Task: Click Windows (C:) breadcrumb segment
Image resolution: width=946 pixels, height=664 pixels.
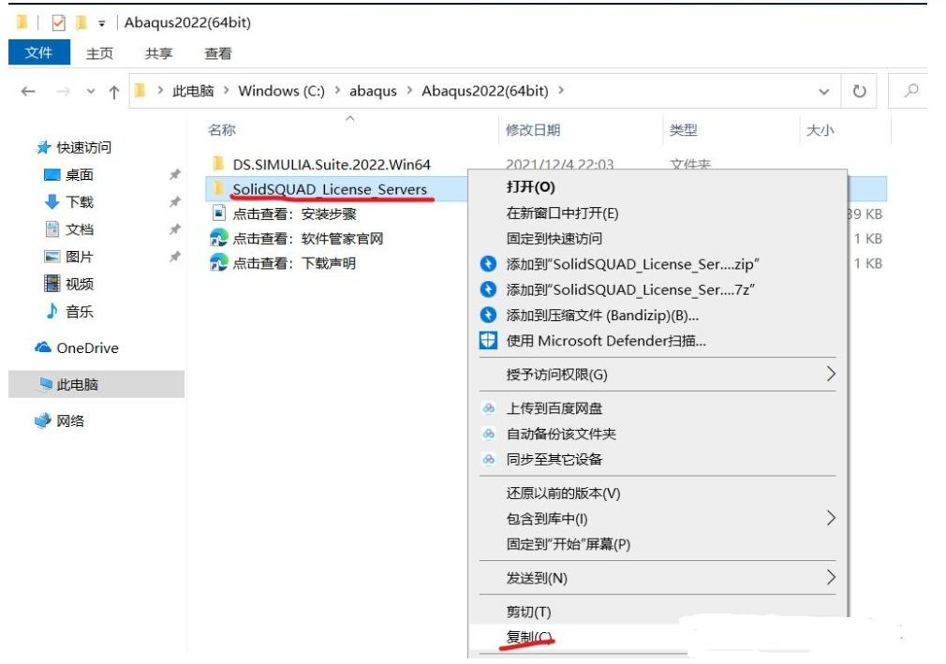Action: 281,91
